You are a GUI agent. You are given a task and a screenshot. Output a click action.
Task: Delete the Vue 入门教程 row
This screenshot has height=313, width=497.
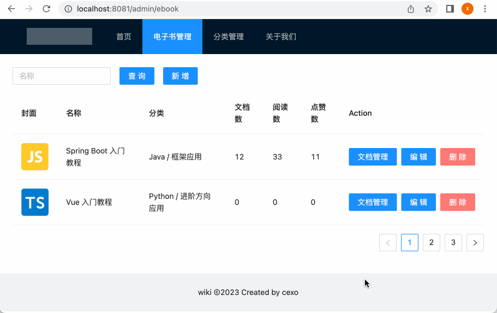[458, 202]
